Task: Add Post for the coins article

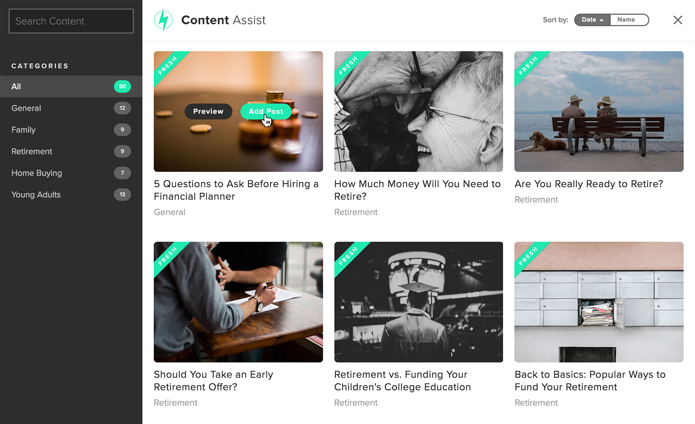Action: pos(266,111)
